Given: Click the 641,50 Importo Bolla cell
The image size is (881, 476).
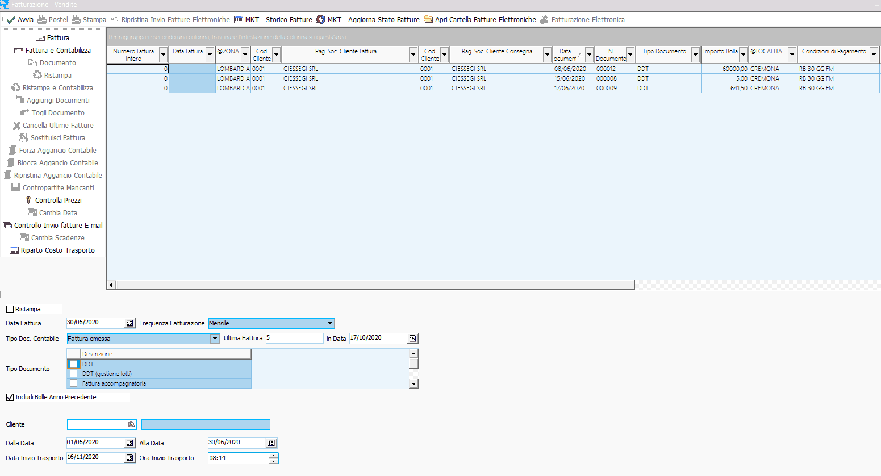Looking at the screenshot, I should 725,88.
